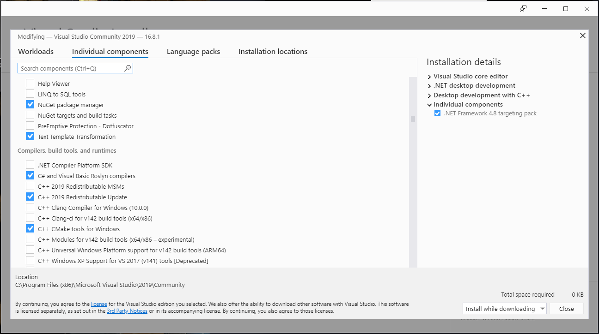The height and width of the screenshot is (334, 599).
Task: Close the Modifying dialog with the X
Action: [x=583, y=36]
